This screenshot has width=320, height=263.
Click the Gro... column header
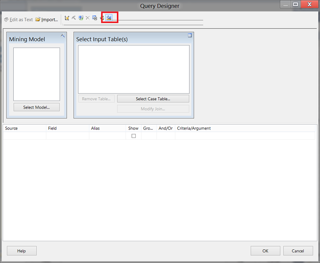149,128
